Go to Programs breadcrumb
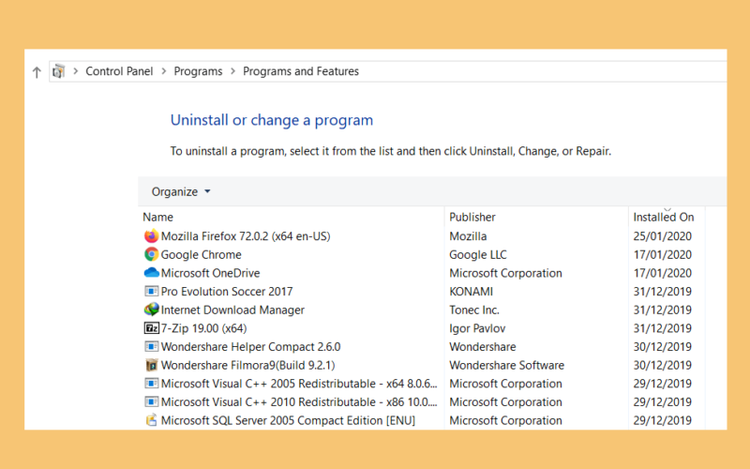The width and height of the screenshot is (750, 469). click(x=198, y=71)
